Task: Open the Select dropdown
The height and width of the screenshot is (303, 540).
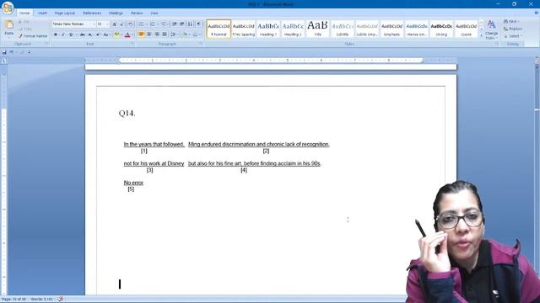Action: pyautogui.click(x=513, y=36)
